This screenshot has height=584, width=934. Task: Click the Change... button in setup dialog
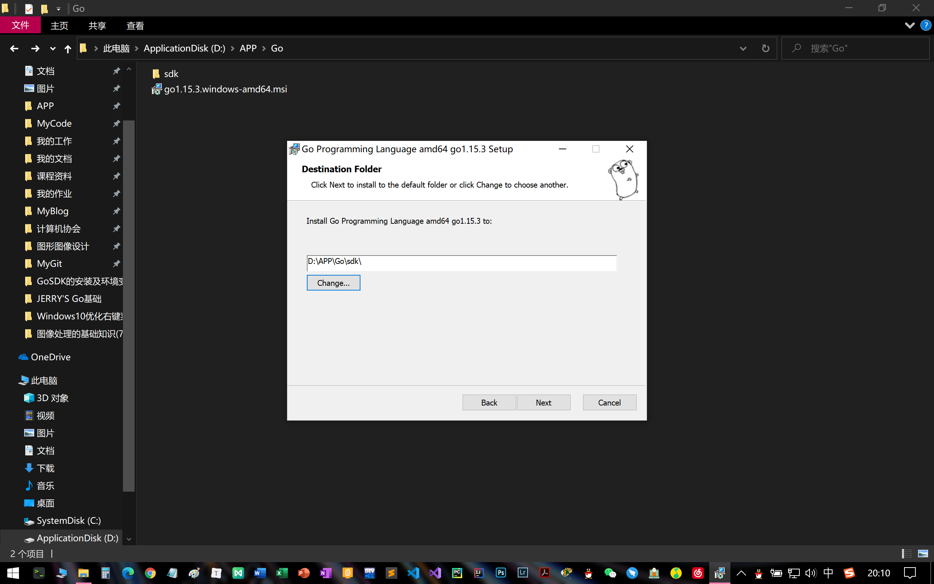(333, 283)
